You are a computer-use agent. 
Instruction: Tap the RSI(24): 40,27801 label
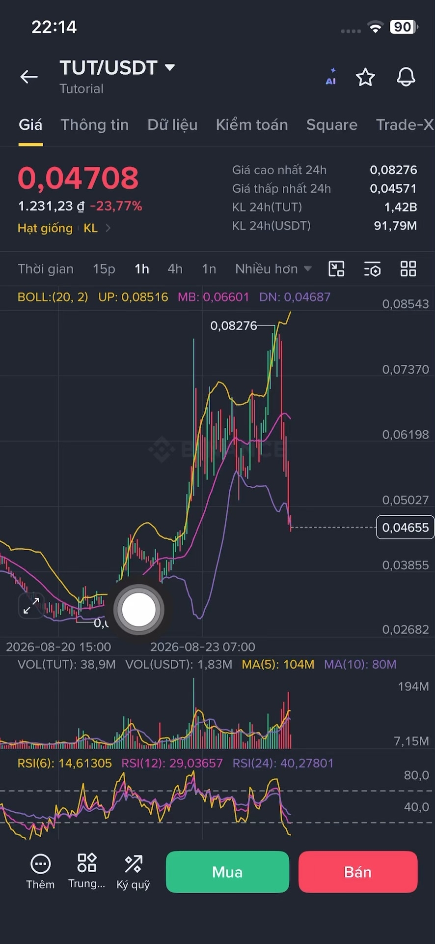(283, 763)
